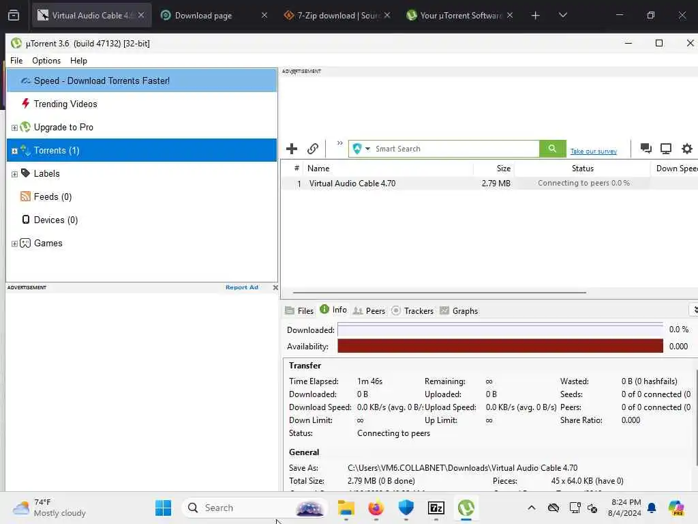The height and width of the screenshot is (524, 698).
Task: Open the File menu
Action: tap(16, 61)
